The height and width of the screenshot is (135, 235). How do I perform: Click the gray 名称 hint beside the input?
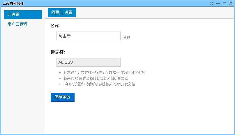(126, 37)
